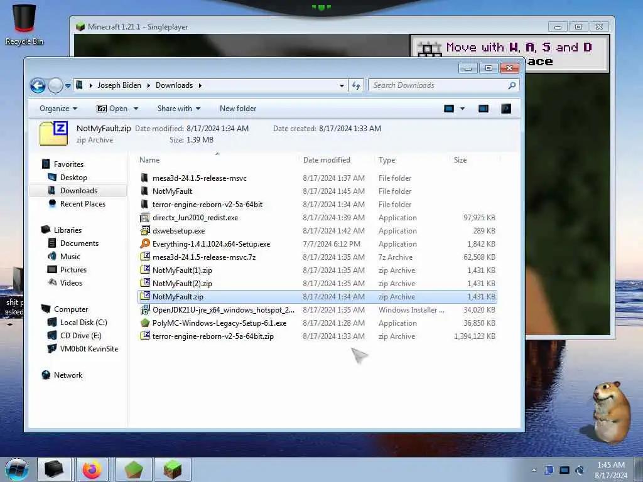
Task: Select Computer in the navigation pane
Action: (x=65, y=309)
